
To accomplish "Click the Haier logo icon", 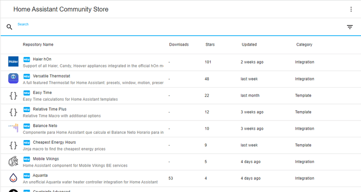I will [x=14, y=61].
